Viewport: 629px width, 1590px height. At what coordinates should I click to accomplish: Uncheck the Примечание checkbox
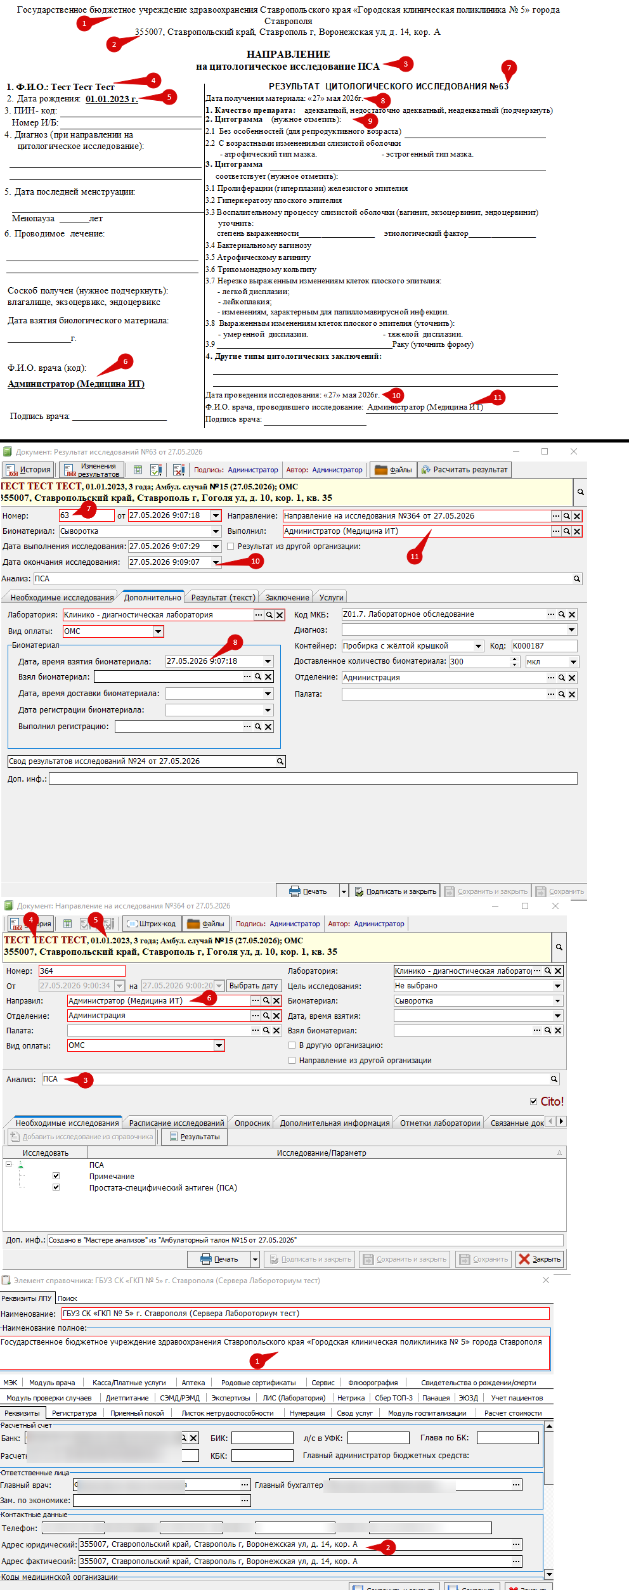click(56, 1175)
